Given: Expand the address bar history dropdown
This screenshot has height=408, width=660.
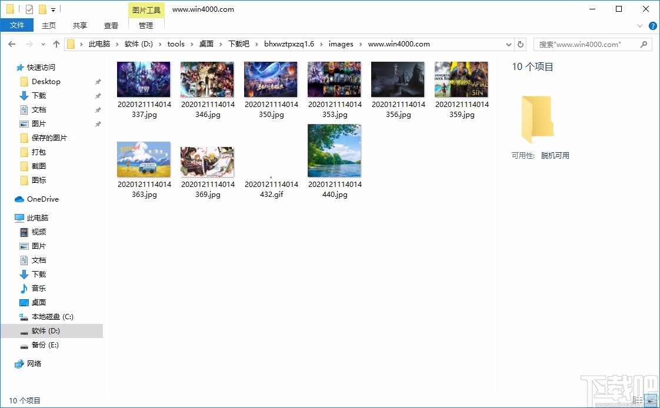Looking at the screenshot, I should tap(508, 44).
